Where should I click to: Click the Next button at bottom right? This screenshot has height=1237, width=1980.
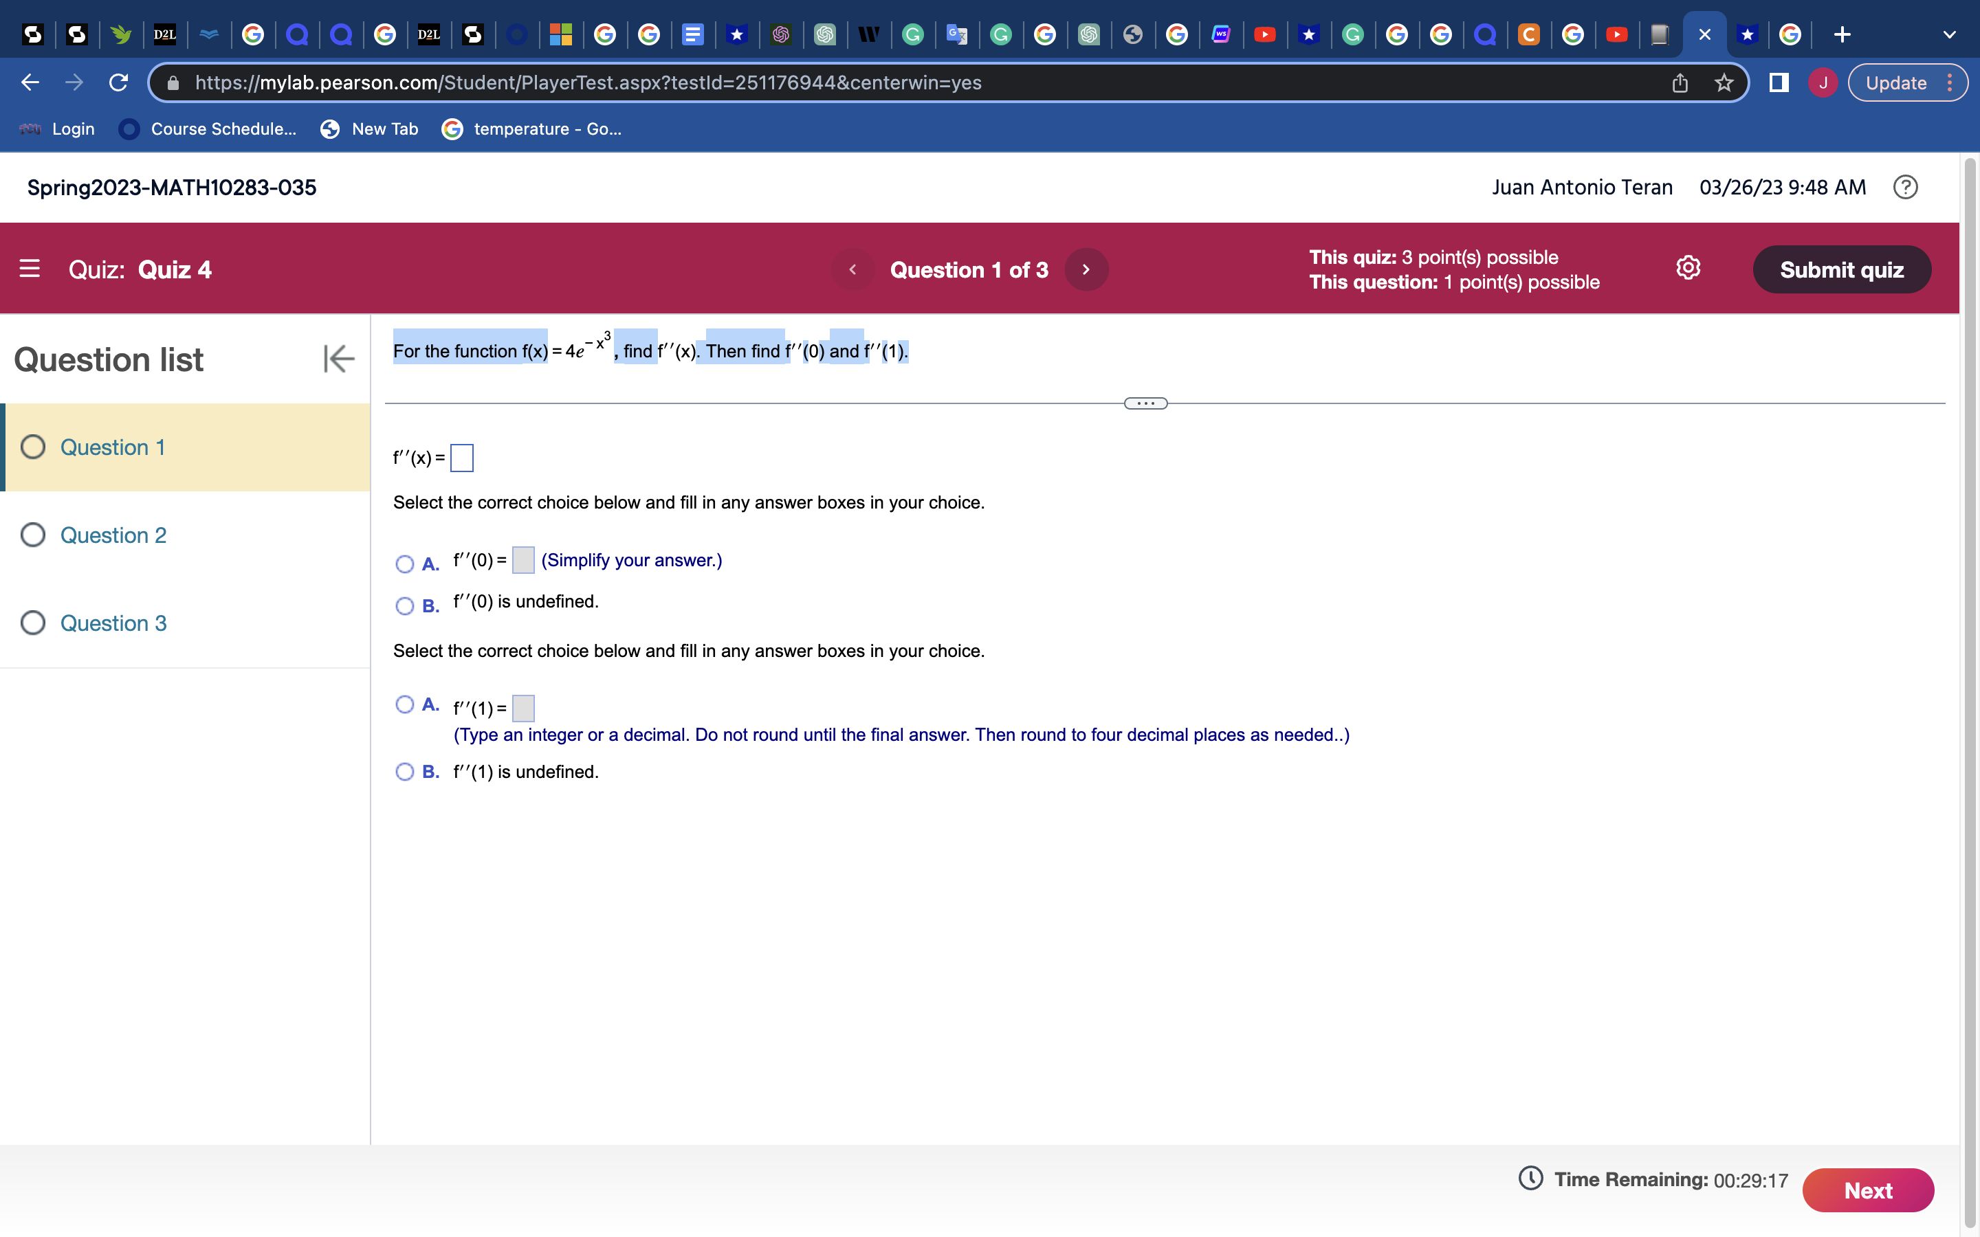[x=1868, y=1190]
